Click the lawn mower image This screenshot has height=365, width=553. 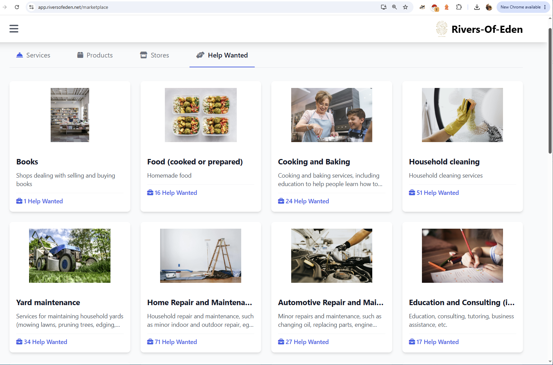coord(70,256)
